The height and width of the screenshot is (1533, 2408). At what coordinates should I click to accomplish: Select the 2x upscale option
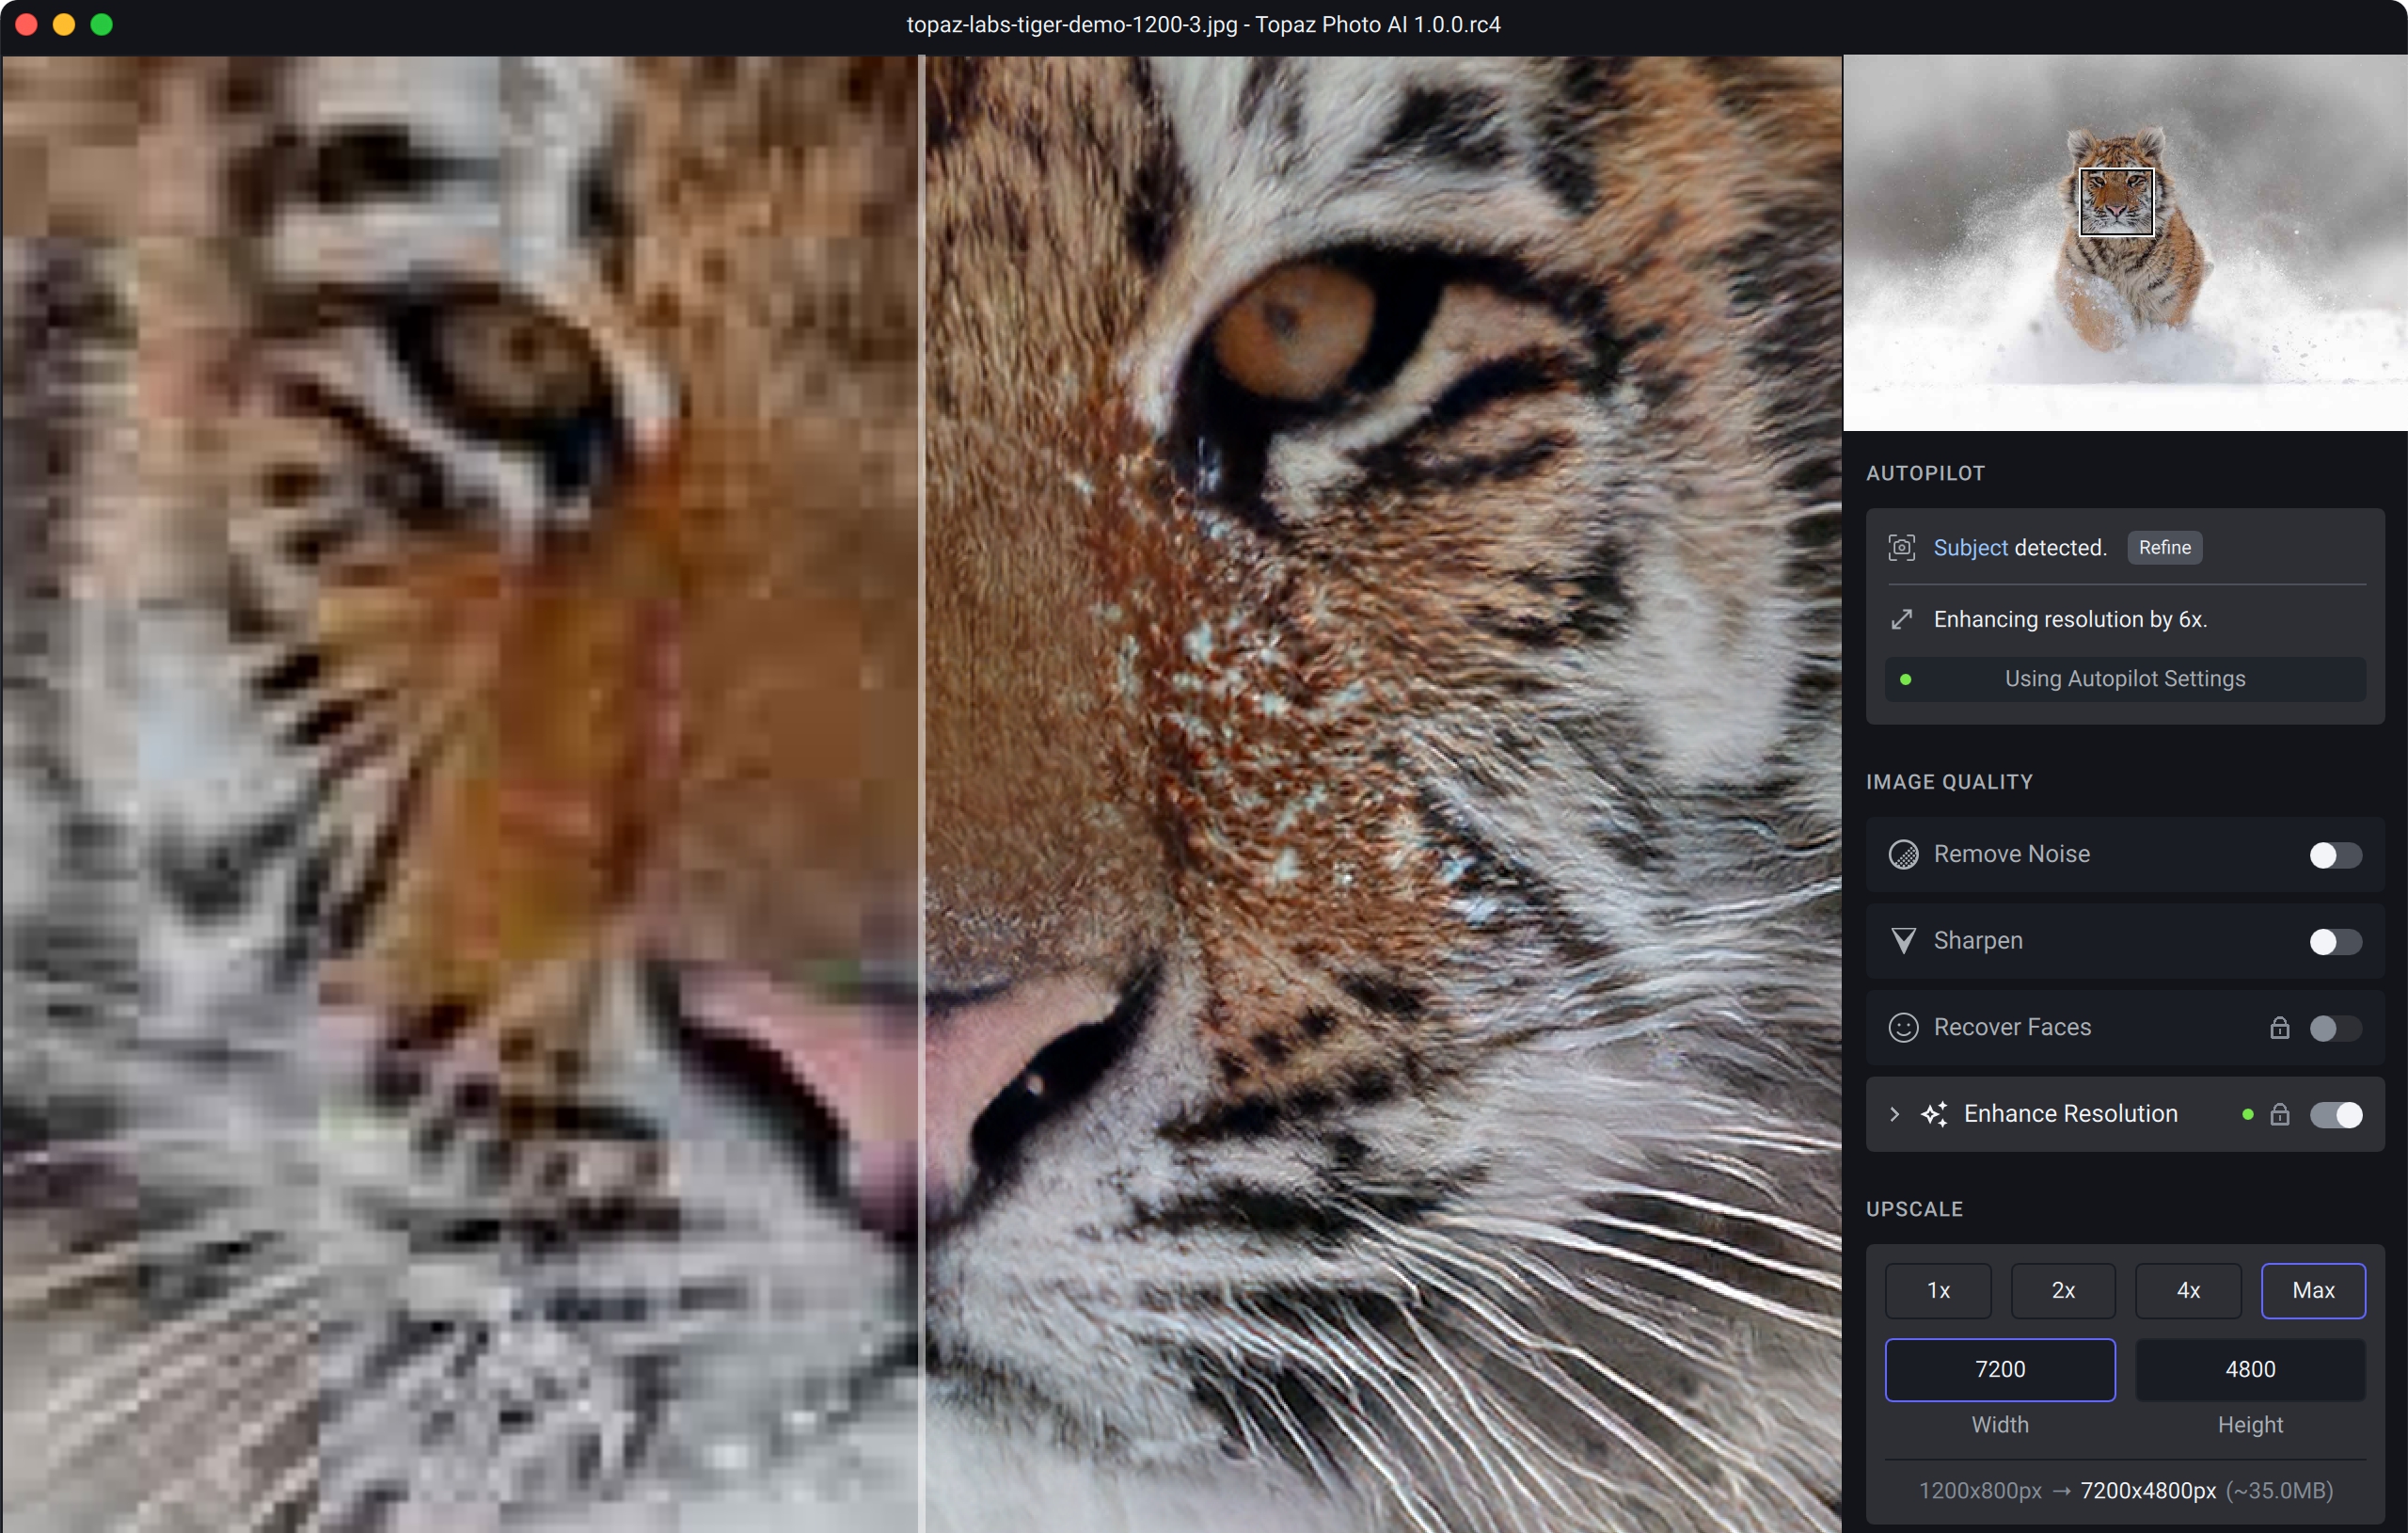2062,1290
